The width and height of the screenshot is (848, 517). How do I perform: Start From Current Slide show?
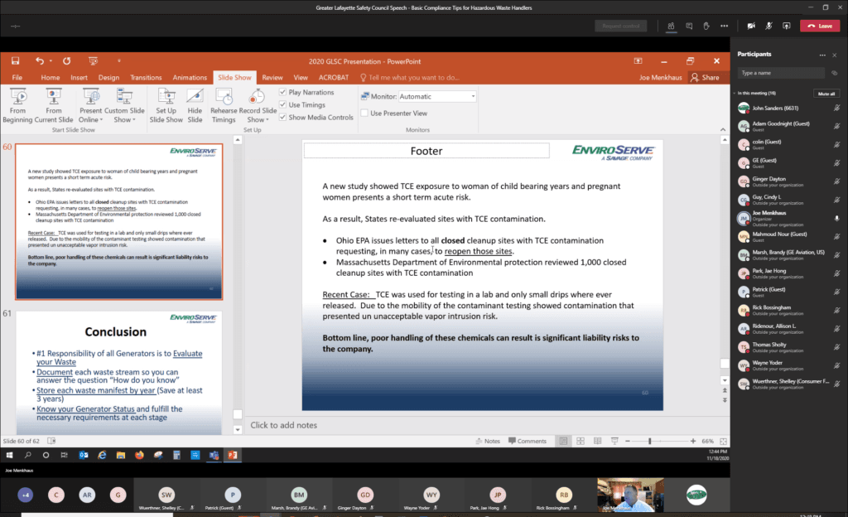coord(54,106)
